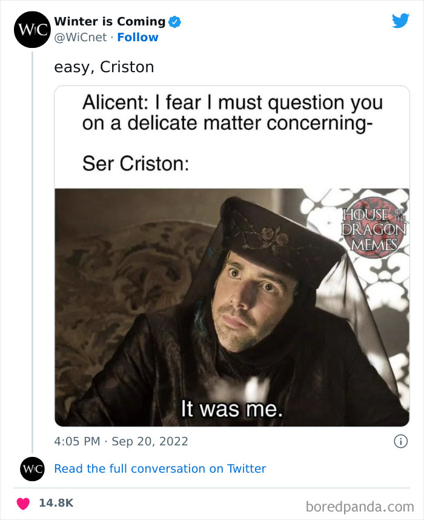Open the Ser Criston meme image
Image resolution: width=424 pixels, height=520 pixels.
click(x=232, y=306)
